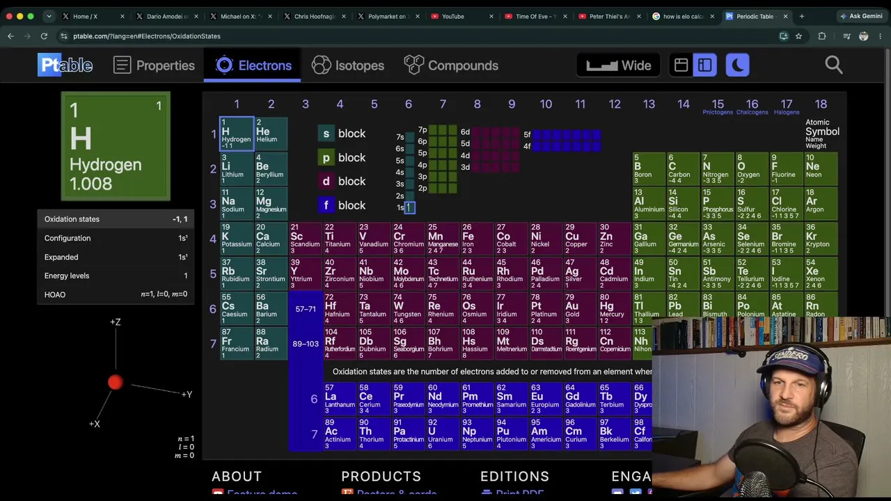Select the Oxygen element cell
The image size is (891, 501).
[x=752, y=168]
